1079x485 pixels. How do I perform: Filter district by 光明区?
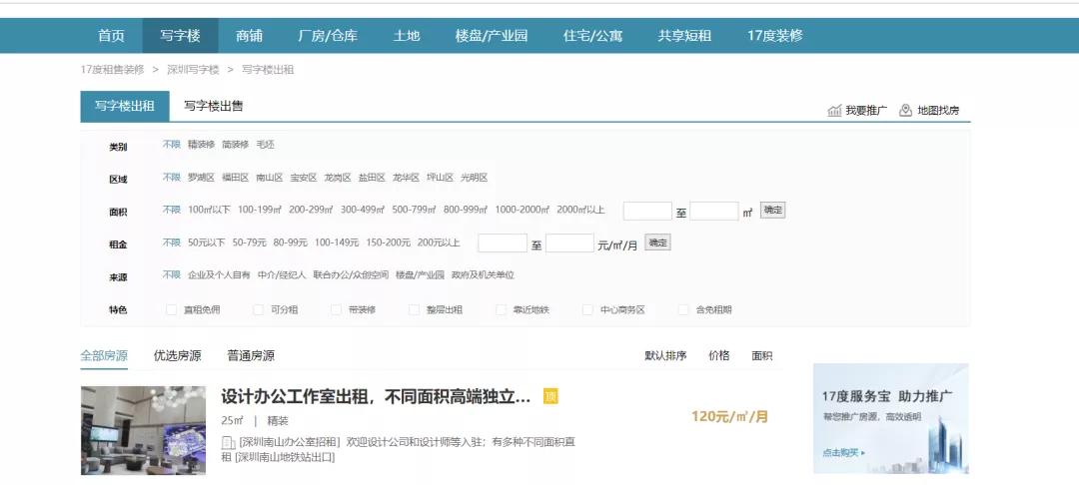point(475,178)
